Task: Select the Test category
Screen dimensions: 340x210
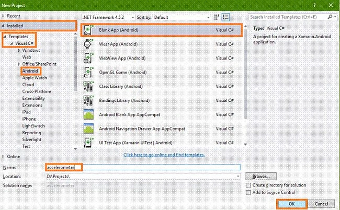Action: 26,147
